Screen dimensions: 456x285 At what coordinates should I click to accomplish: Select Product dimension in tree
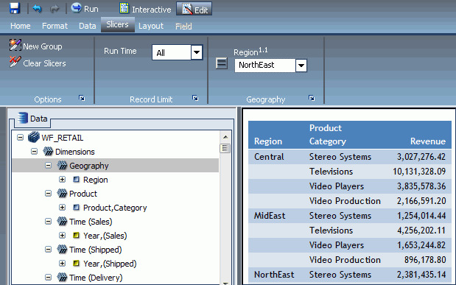pyautogui.click(x=83, y=194)
